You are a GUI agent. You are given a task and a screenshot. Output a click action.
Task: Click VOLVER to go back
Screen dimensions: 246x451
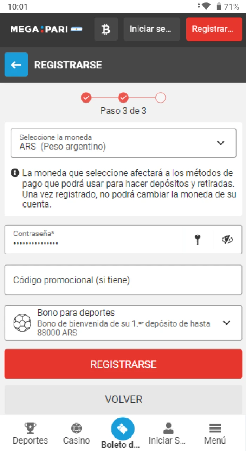tap(123, 399)
